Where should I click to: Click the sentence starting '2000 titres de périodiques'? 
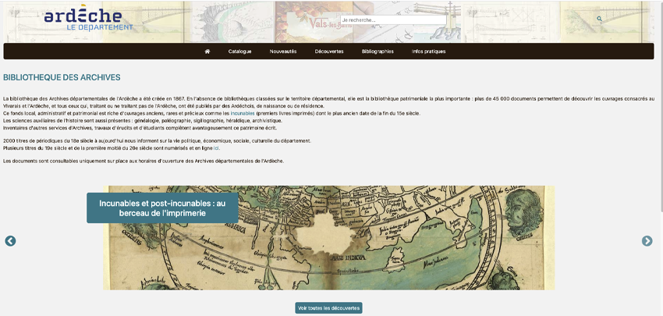[158, 141]
